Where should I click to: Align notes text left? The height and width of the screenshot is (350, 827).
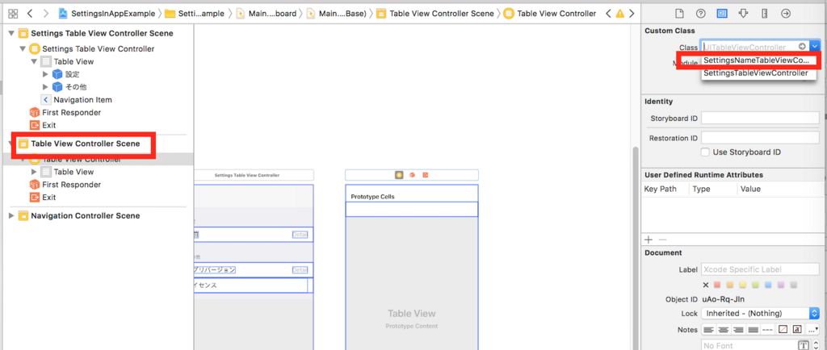[709, 330]
